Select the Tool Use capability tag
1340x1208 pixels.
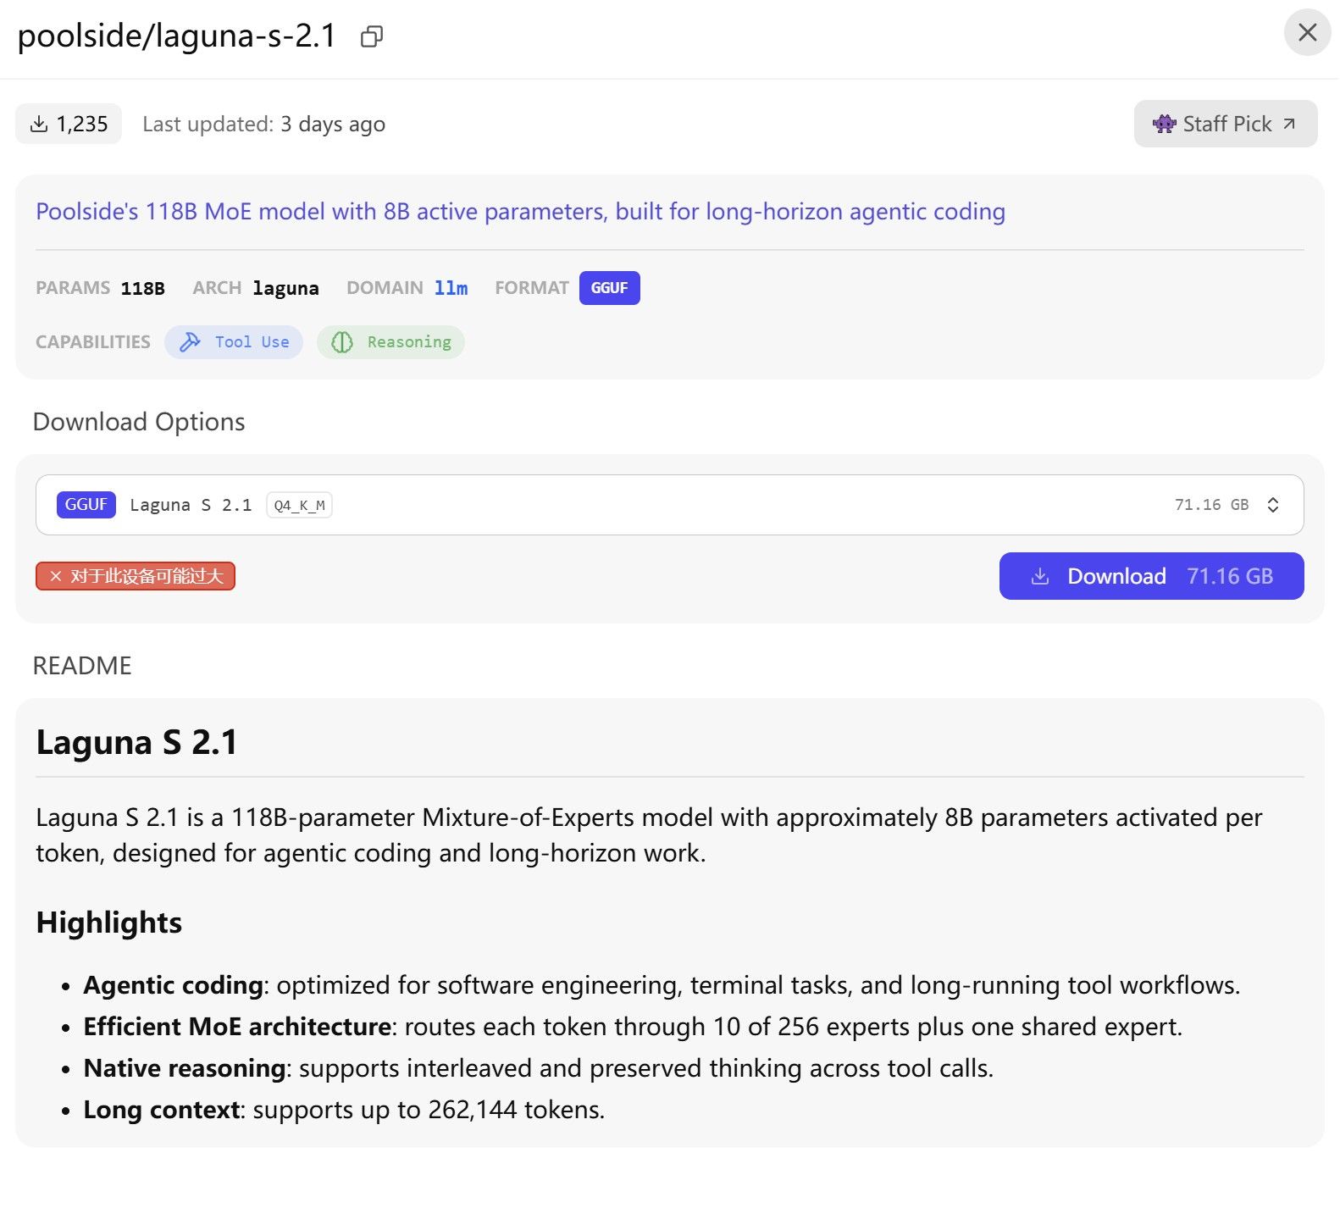coord(234,342)
